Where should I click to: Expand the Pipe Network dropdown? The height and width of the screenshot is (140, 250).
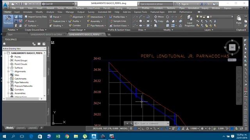105,26
